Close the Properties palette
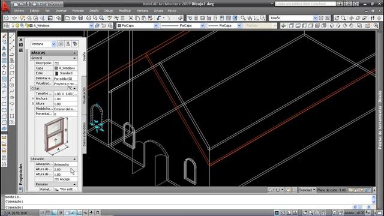Image resolution: width=384 pixels, height=216 pixels. coord(21,40)
